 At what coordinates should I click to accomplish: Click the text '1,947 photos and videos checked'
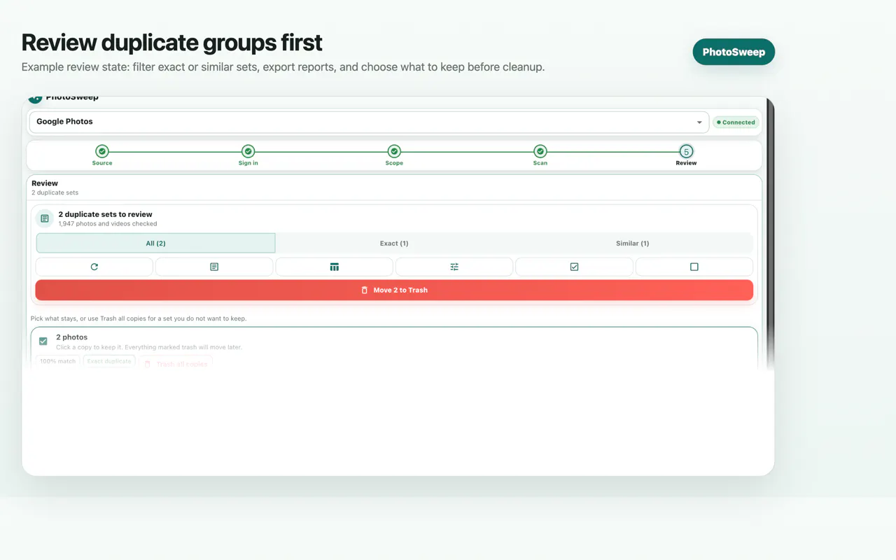pyautogui.click(x=108, y=224)
